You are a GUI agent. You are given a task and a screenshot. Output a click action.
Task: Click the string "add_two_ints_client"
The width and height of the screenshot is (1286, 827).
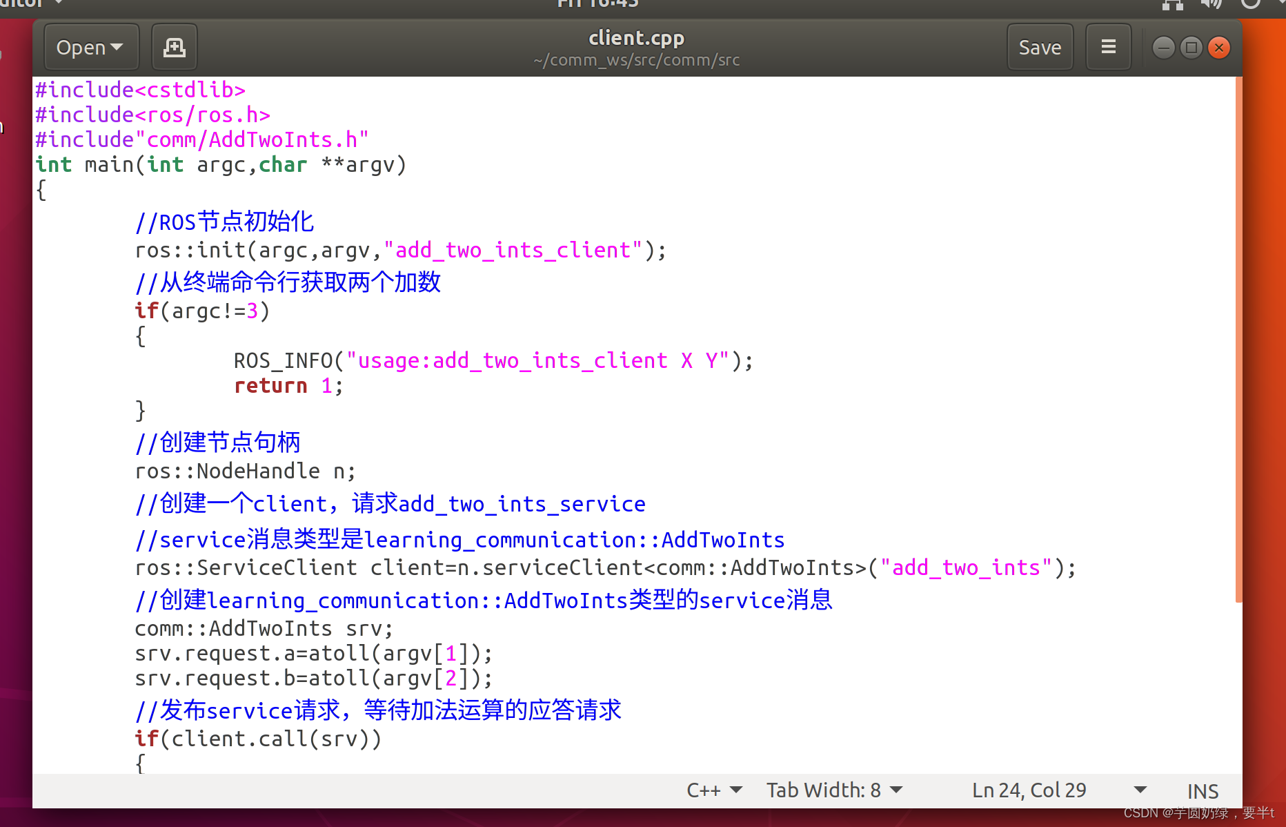coord(513,250)
